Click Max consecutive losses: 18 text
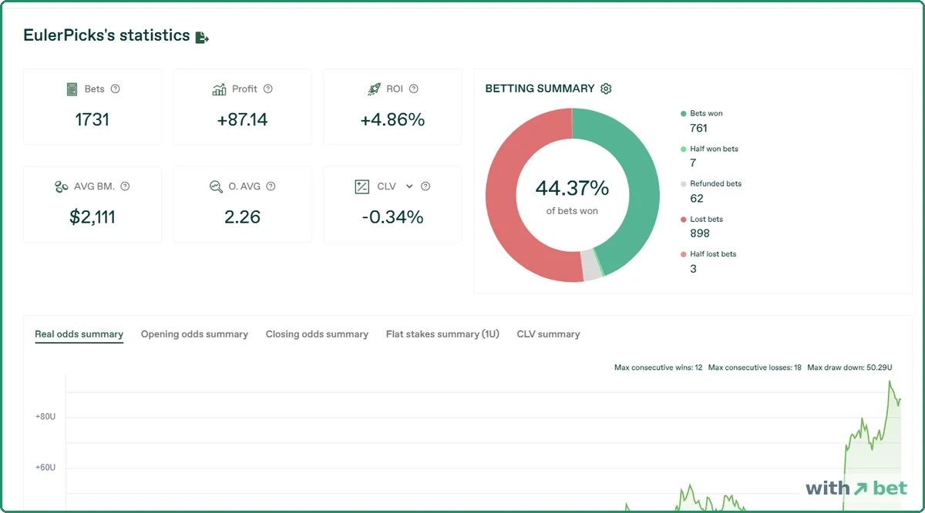Viewport: 925px width, 513px height. point(755,367)
